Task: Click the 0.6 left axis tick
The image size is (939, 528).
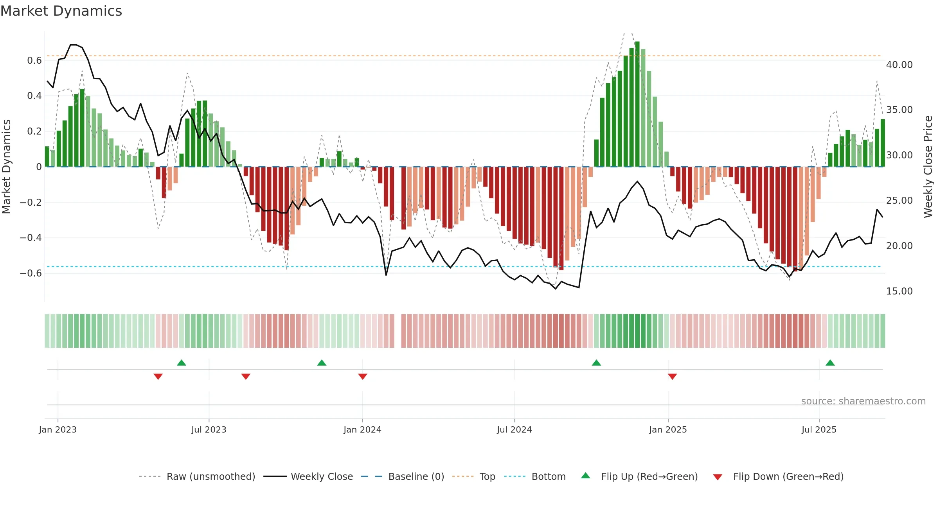Action: pos(34,61)
